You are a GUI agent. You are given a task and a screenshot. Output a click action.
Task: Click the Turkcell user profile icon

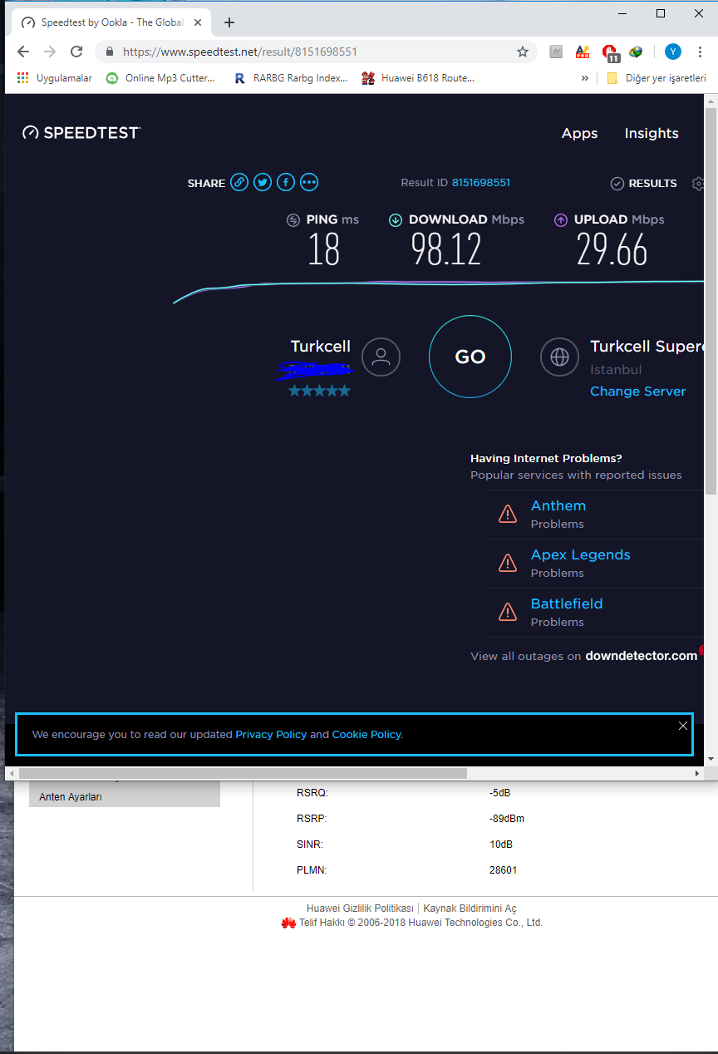pos(381,357)
